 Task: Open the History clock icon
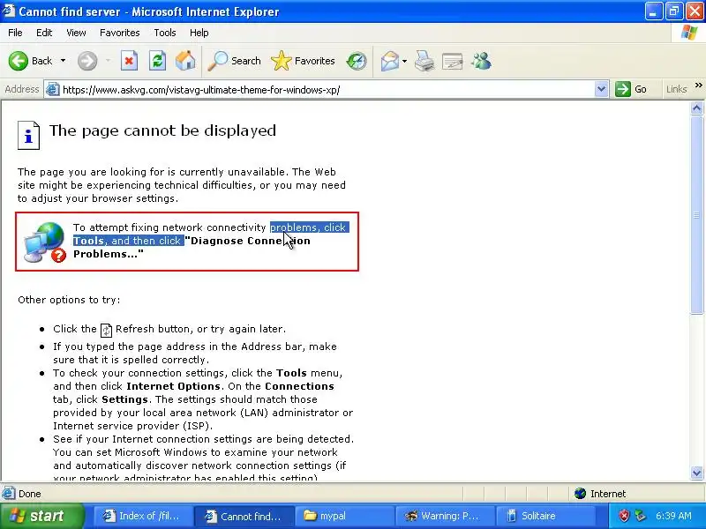coord(357,61)
